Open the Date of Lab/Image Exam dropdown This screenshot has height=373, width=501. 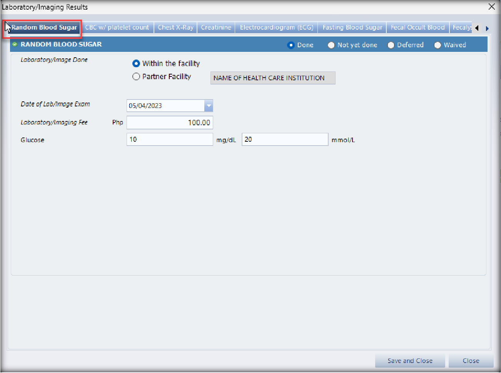[x=208, y=106]
